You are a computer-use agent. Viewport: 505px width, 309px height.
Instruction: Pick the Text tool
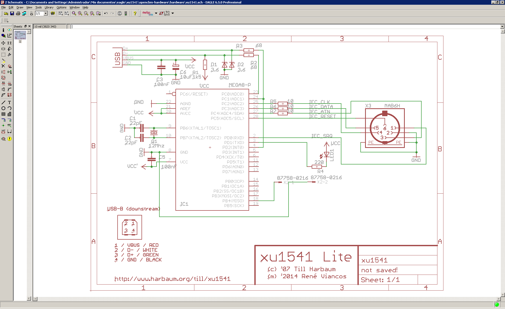[x=9, y=102]
